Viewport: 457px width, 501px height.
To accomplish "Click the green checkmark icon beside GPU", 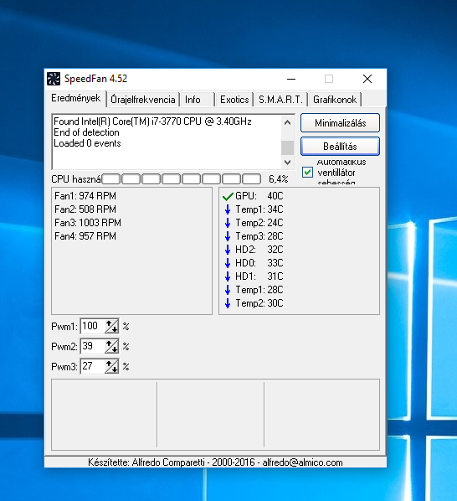I will [228, 196].
